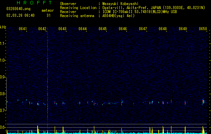Click the 0645 time marker

click(103, 29)
